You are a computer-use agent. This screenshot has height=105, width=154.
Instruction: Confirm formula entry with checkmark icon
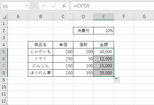click(x=54, y=6)
